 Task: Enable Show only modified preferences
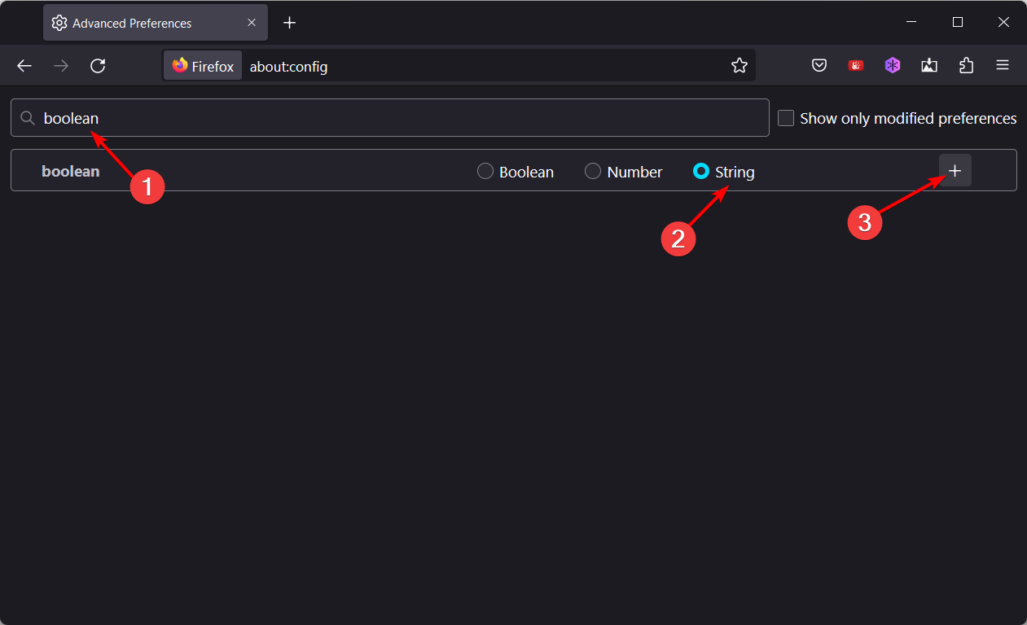(786, 118)
